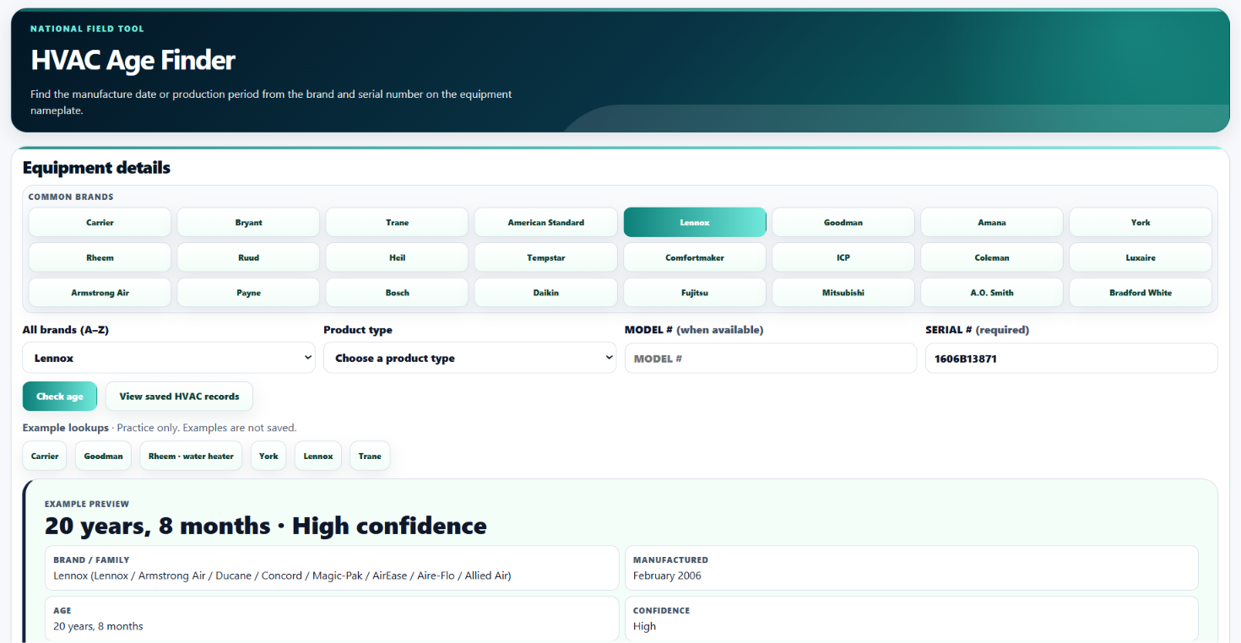Screen dimensions: 1241x643
Task: Pick the Tempstar brand button
Action: [545, 257]
